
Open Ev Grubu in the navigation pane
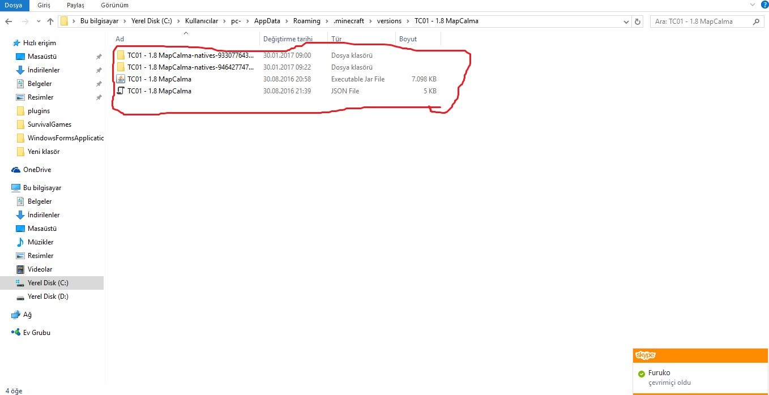tap(36, 333)
